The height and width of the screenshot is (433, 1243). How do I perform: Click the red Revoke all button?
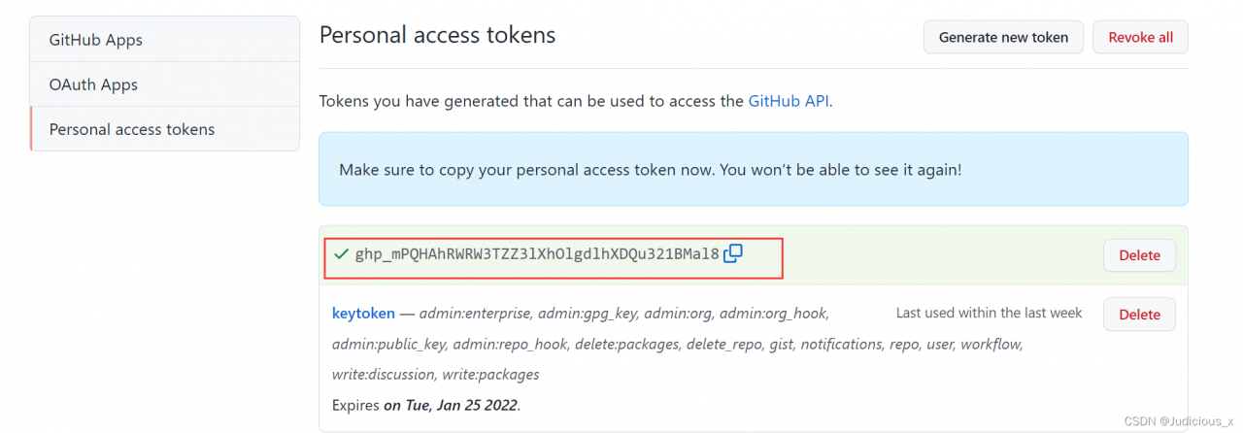[1140, 37]
